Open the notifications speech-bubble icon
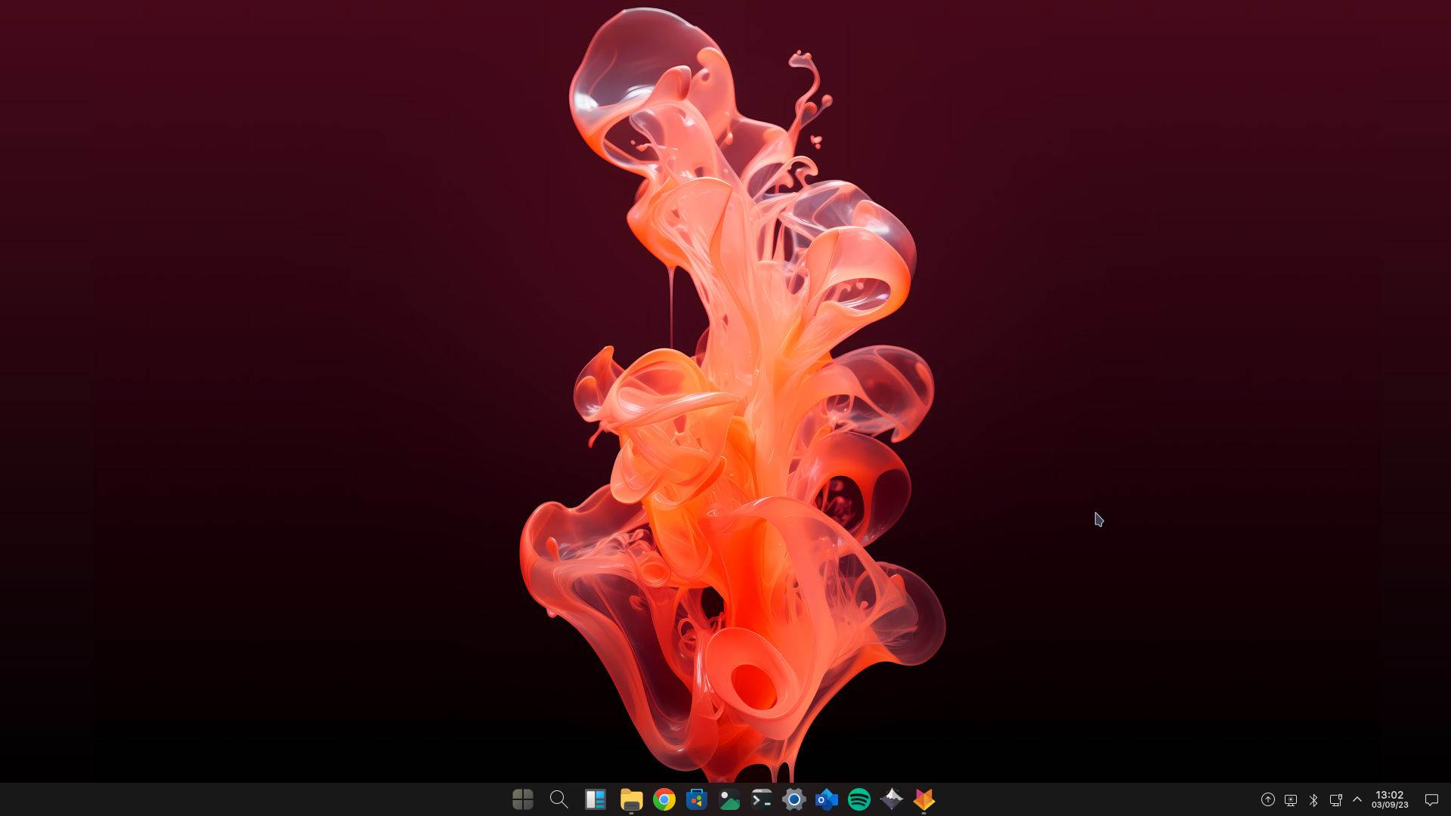 pyautogui.click(x=1431, y=799)
